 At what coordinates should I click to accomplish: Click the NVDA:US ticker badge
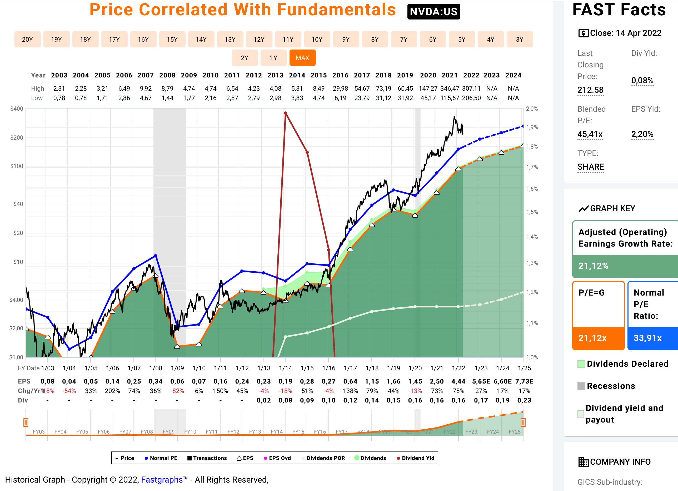click(433, 12)
